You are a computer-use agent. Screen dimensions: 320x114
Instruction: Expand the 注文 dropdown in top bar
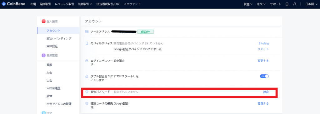[x=261, y=4]
